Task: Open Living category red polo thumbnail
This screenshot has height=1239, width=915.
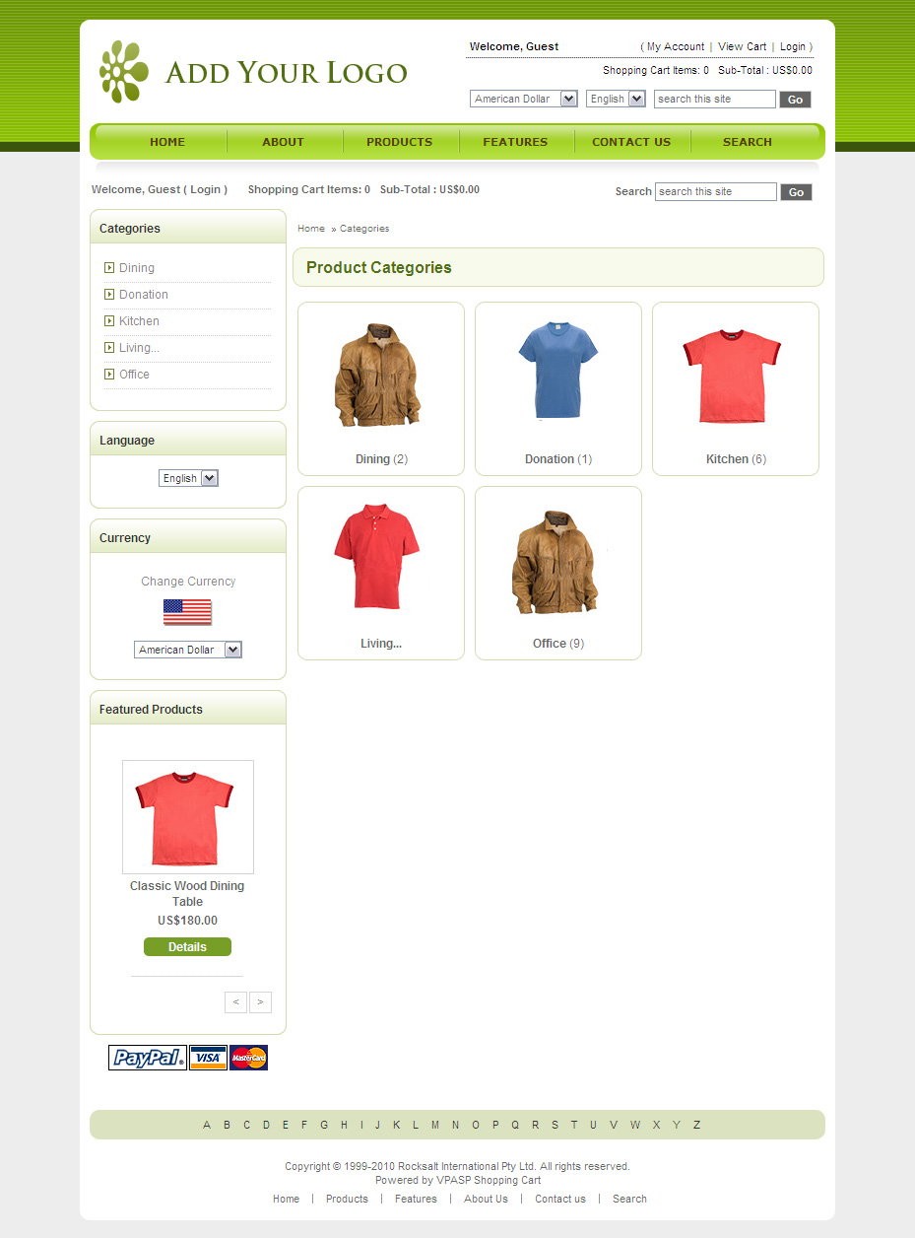Action: [377, 557]
